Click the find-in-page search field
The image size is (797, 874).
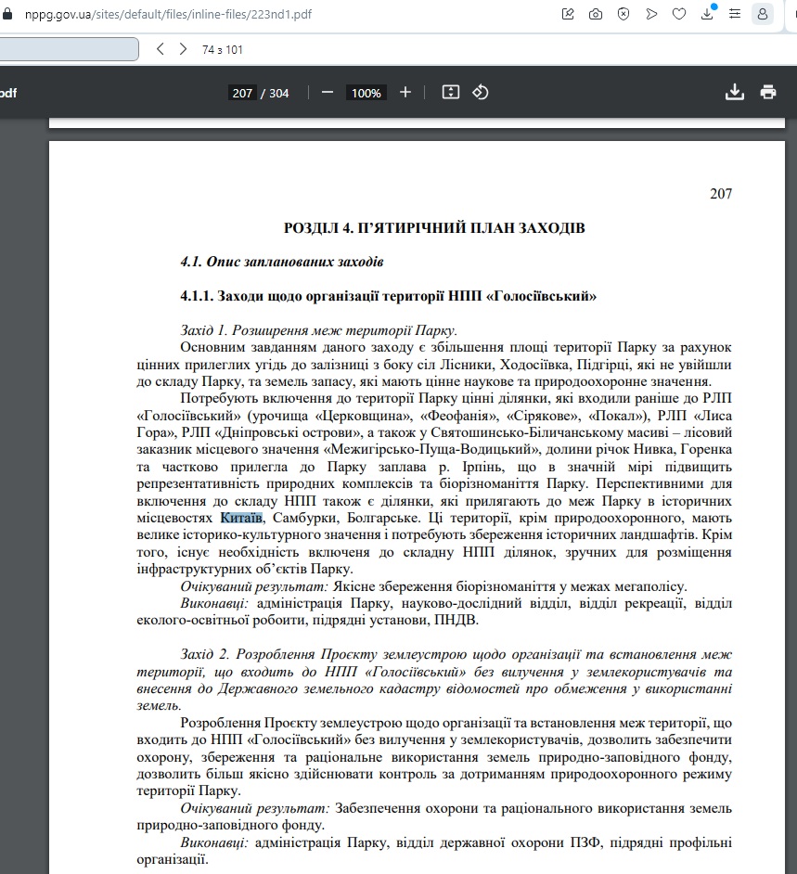point(65,49)
